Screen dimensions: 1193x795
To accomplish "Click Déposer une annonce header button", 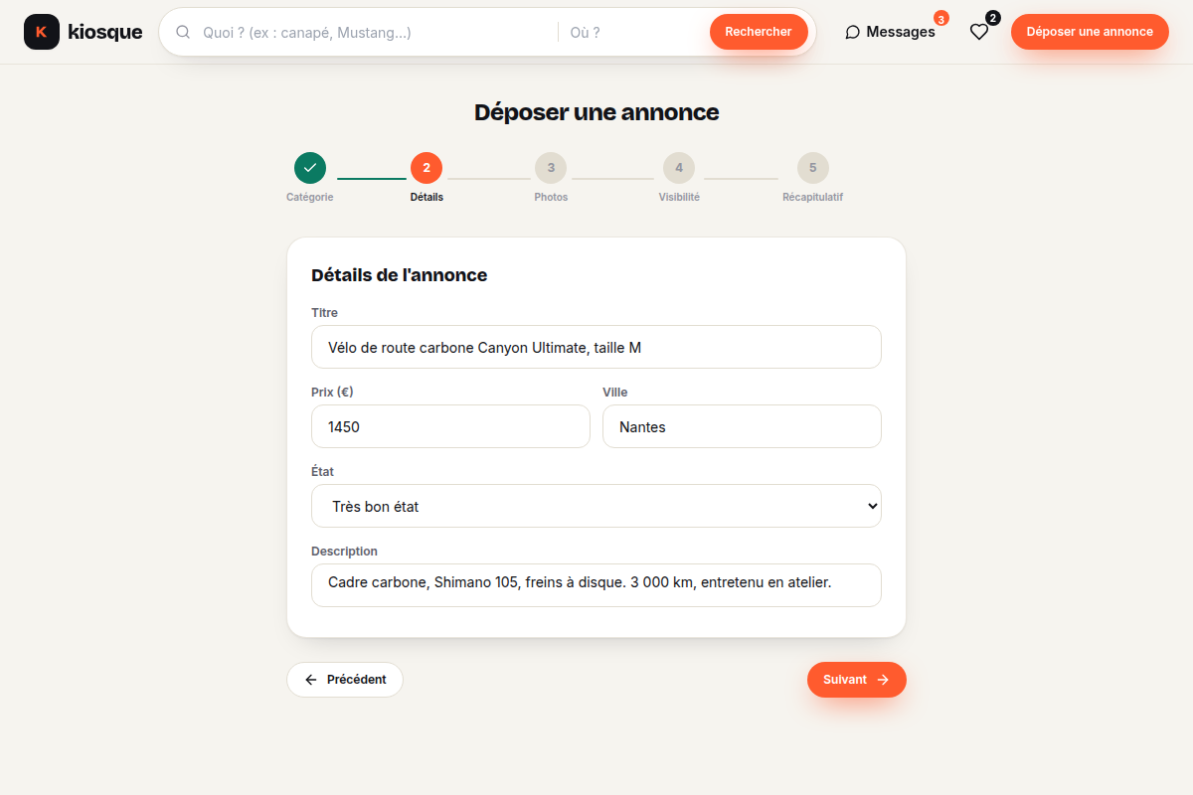I will tap(1090, 32).
